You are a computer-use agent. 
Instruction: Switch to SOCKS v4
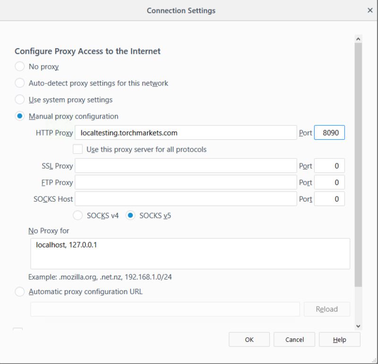click(x=77, y=215)
